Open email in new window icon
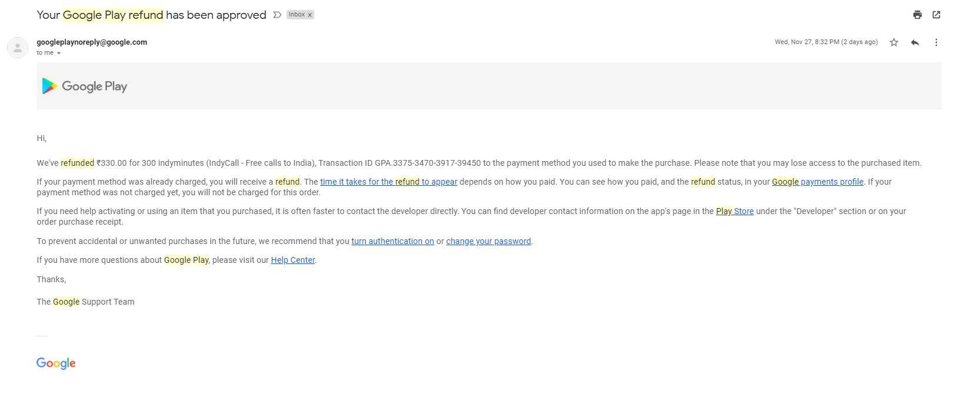Screen dimensions: 954x394 tap(936, 15)
